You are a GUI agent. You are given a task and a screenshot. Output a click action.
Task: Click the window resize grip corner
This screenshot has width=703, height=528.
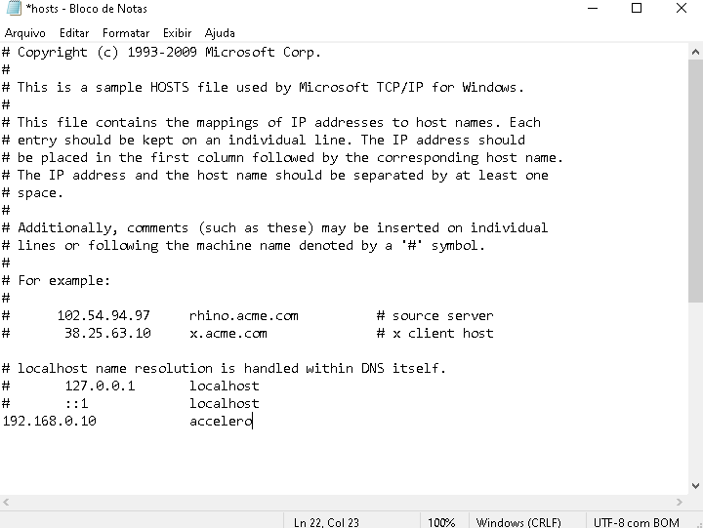(698, 523)
